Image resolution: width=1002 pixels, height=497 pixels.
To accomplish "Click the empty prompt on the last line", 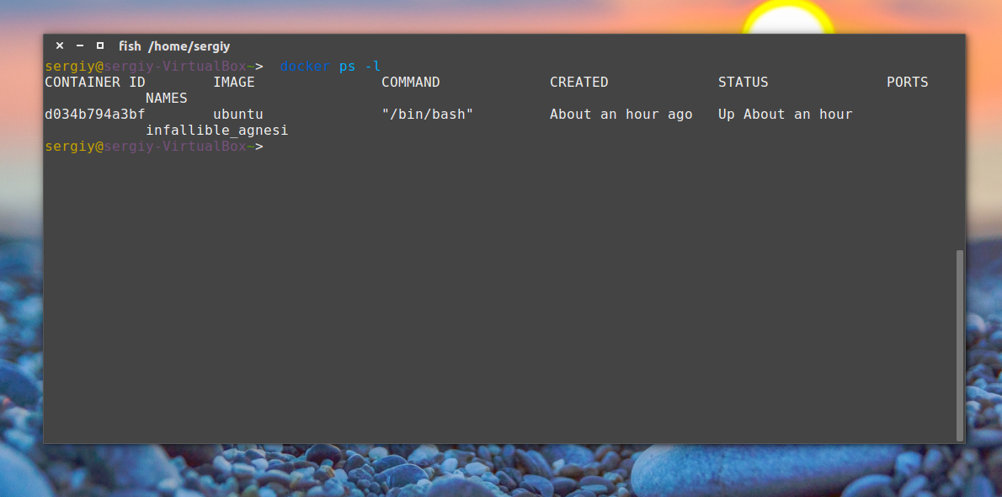I will (x=153, y=147).
